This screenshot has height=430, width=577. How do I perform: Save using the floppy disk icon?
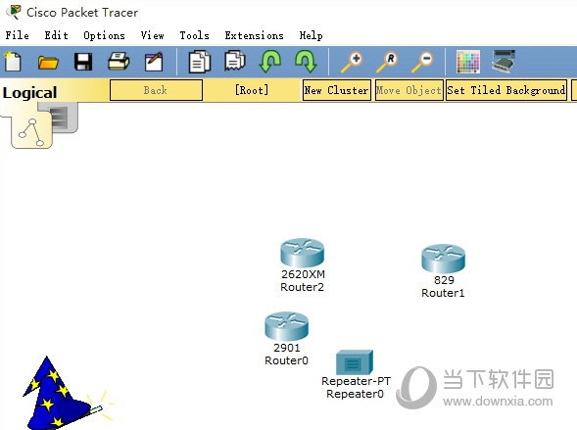[83, 62]
